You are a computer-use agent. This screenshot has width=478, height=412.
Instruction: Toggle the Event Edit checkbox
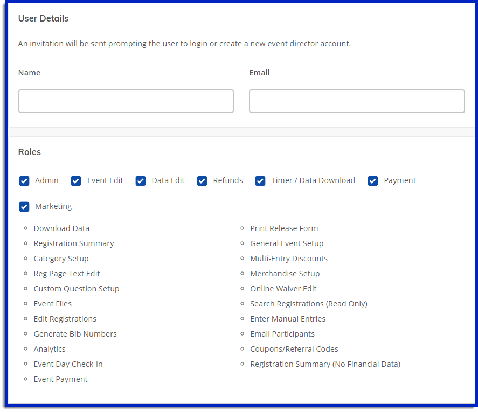click(76, 181)
